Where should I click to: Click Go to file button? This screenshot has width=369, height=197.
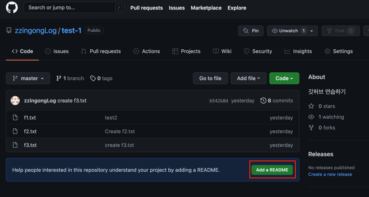(211, 78)
